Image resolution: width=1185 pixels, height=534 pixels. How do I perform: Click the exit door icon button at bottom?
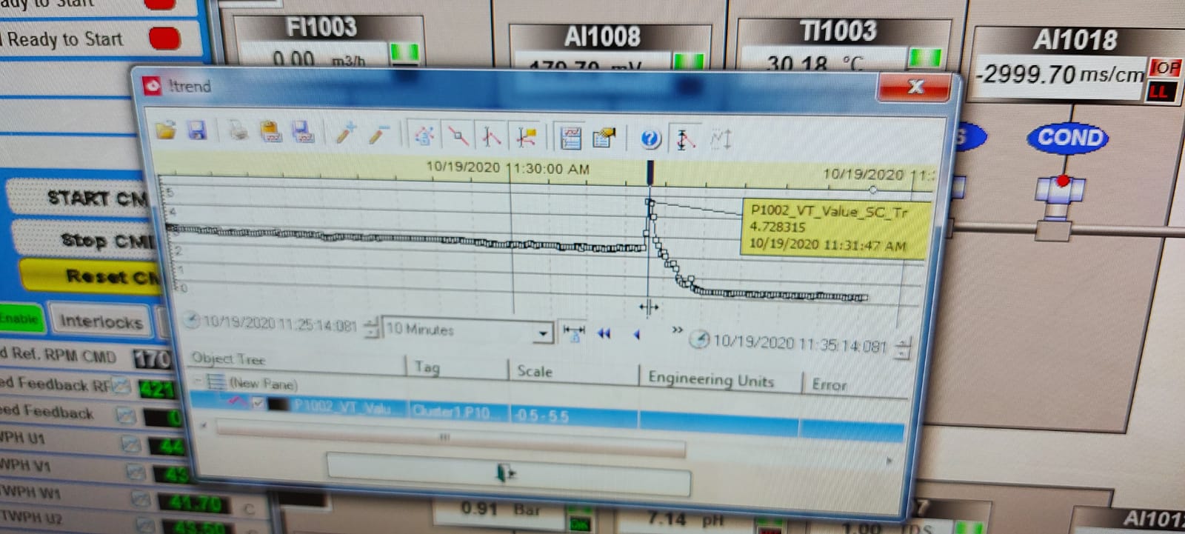click(507, 473)
